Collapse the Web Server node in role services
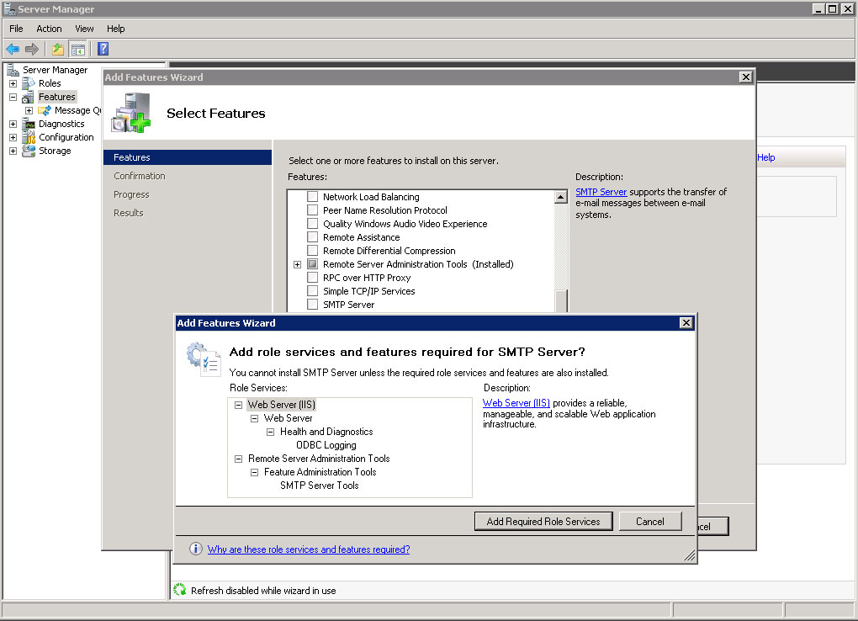 point(254,418)
